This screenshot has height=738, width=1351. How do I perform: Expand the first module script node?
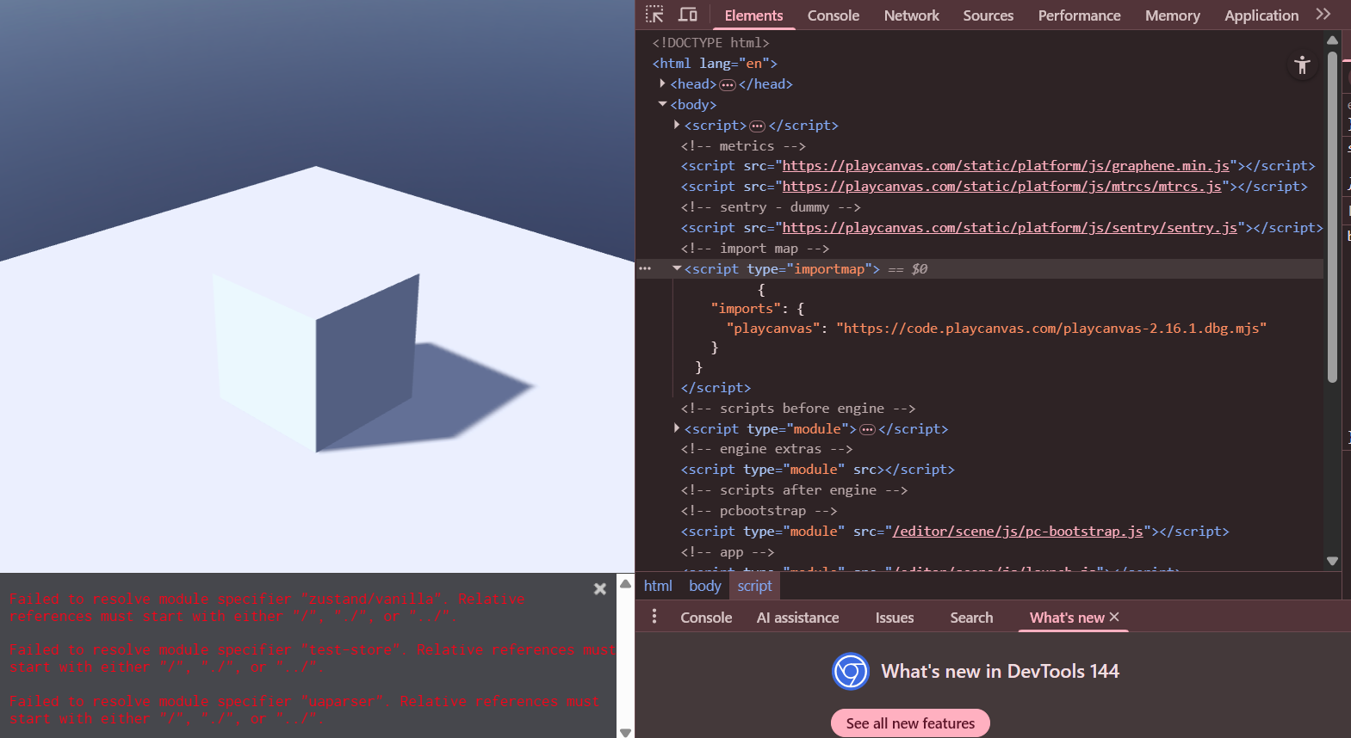click(677, 428)
